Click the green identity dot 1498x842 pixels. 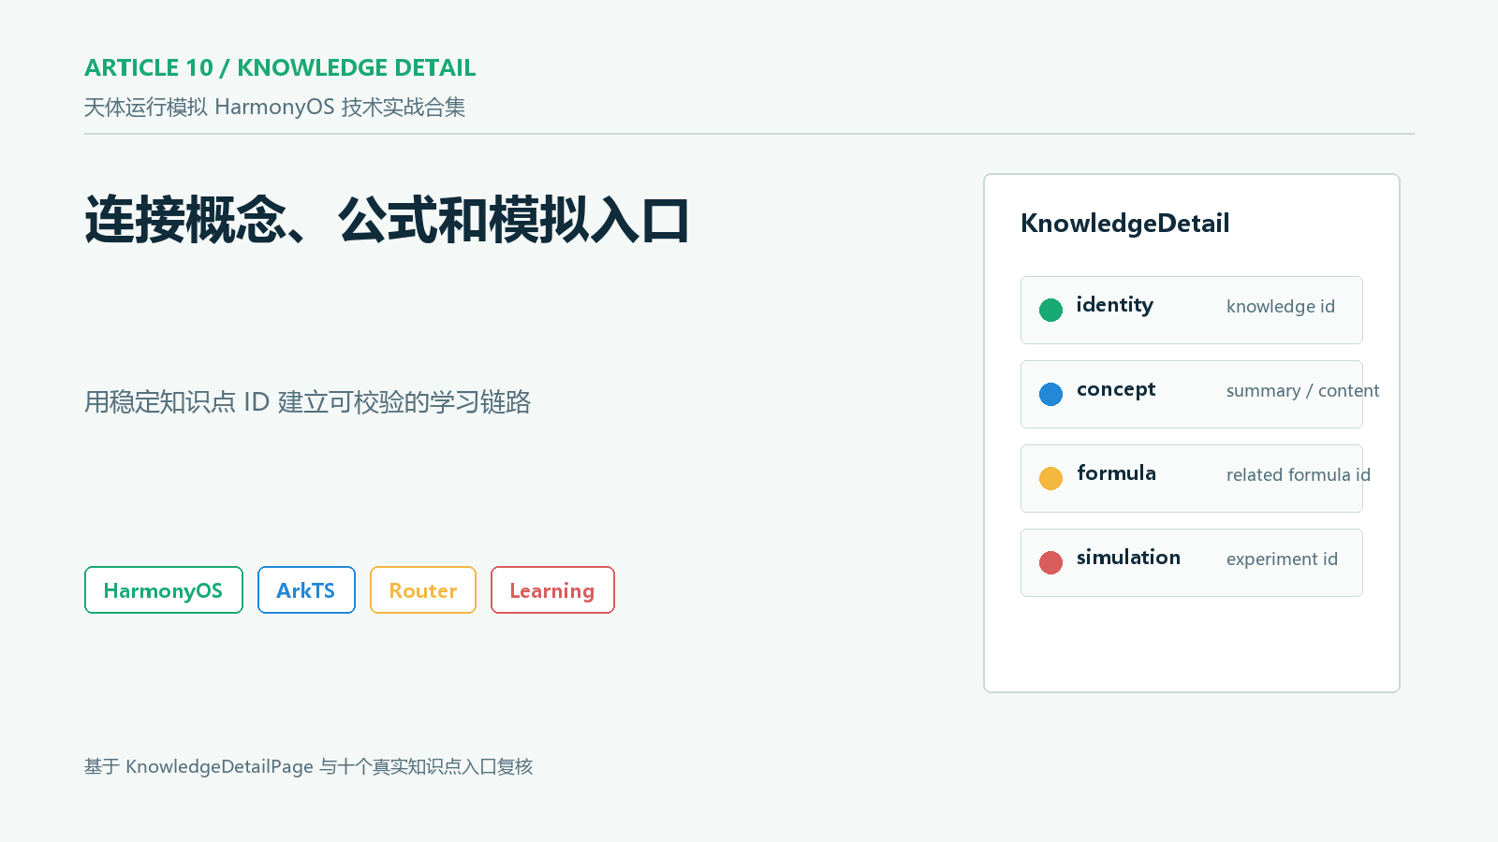(1050, 310)
